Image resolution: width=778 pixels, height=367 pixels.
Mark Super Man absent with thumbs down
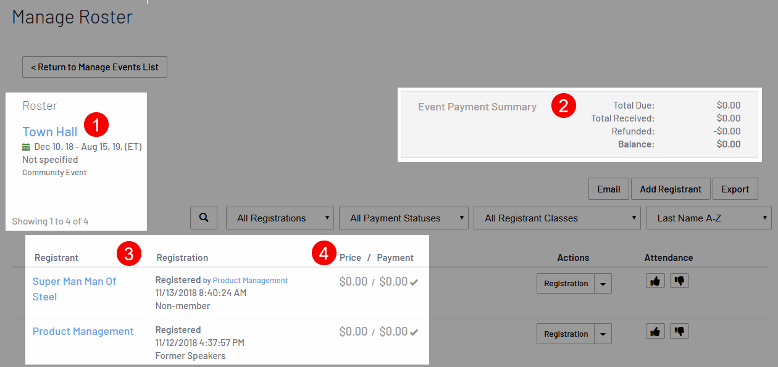tap(679, 281)
